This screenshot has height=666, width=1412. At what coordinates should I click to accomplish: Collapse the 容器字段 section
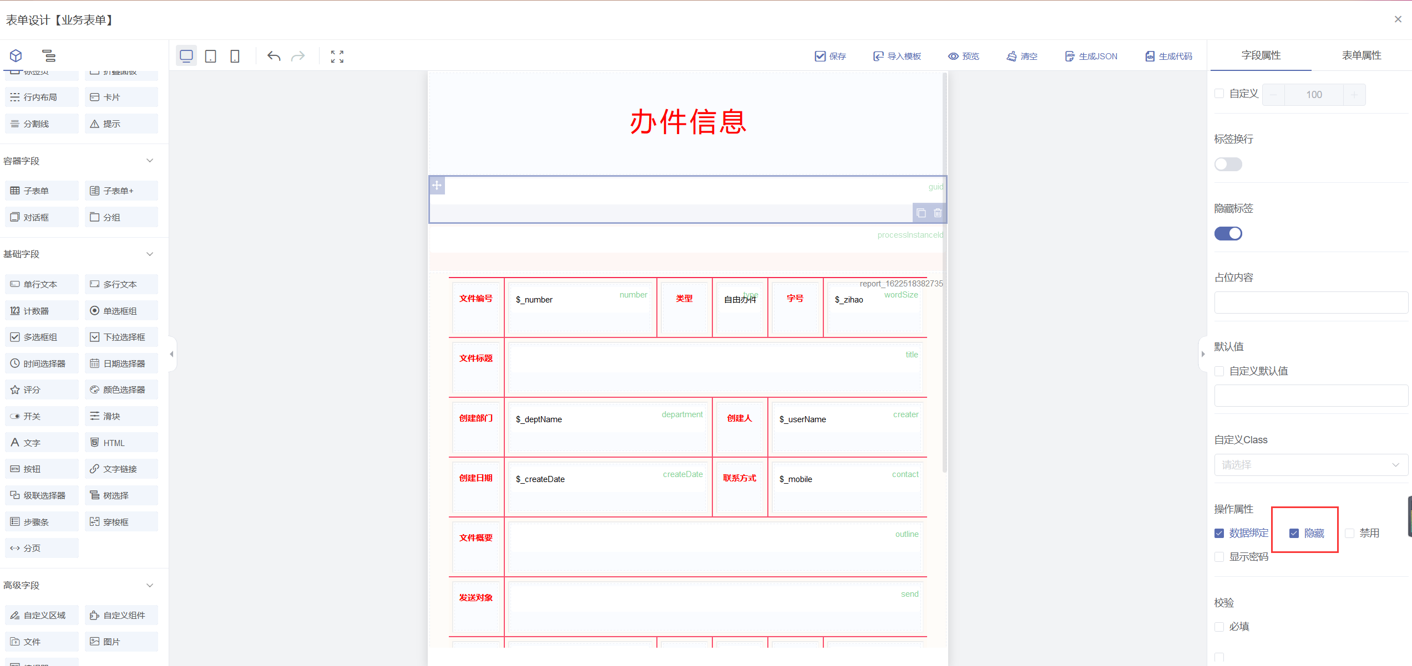tap(150, 161)
